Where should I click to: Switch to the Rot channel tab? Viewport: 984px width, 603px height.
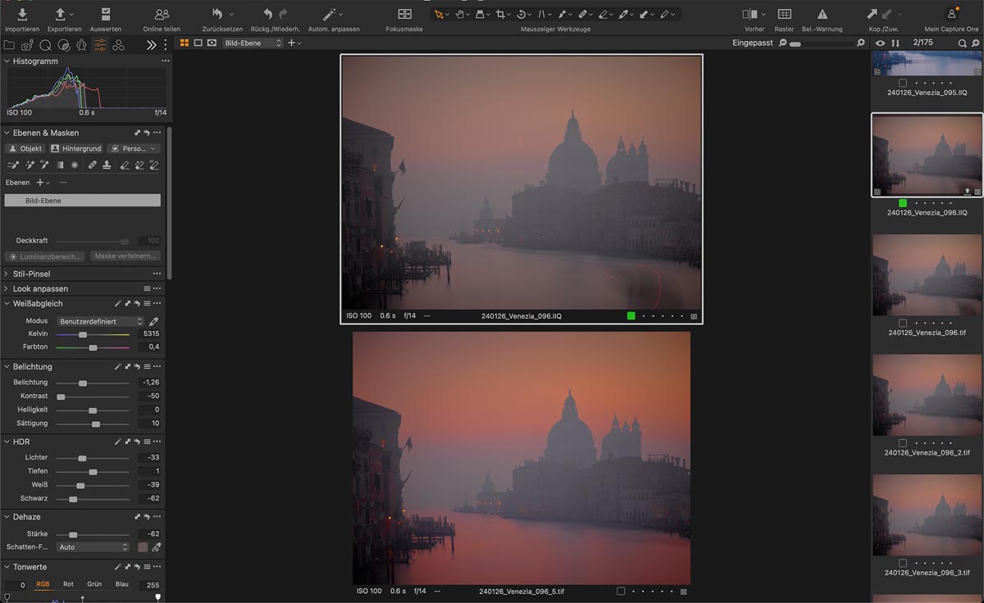pos(68,584)
